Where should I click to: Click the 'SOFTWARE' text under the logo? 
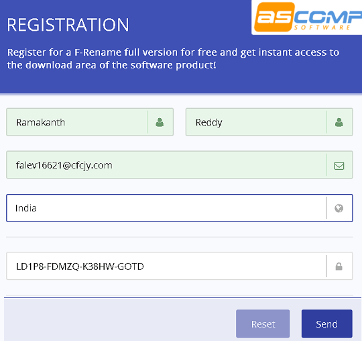pos(322,28)
